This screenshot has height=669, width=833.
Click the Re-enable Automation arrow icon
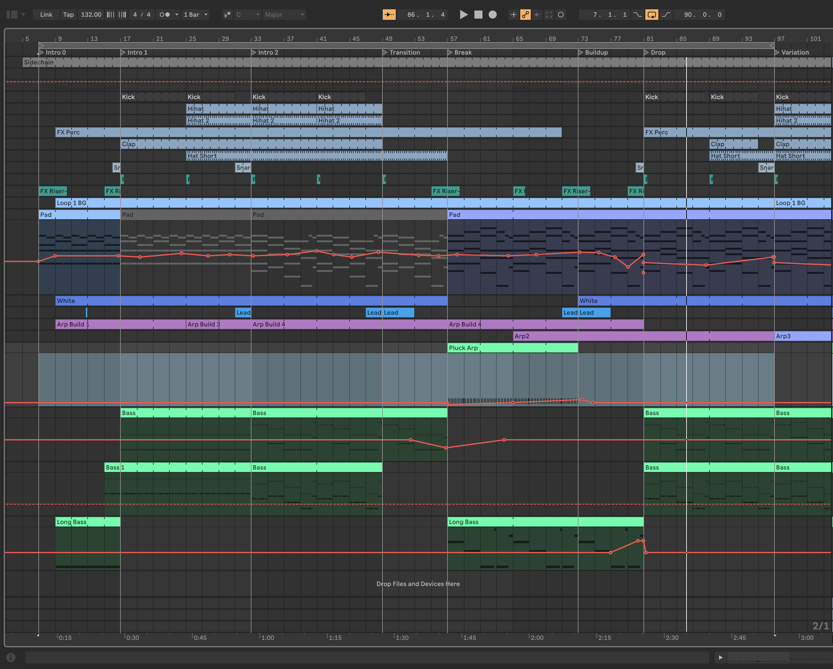pos(537,15)
